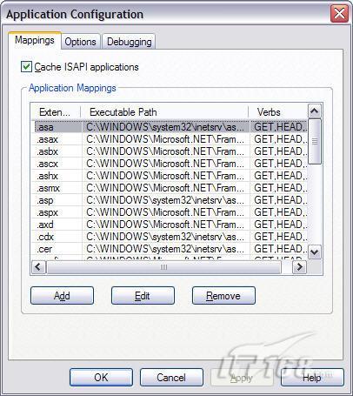The height and width of the screenshot is (396, 353).
Task: Click the list scroll up arrow
Action: [x=315, y=111]
